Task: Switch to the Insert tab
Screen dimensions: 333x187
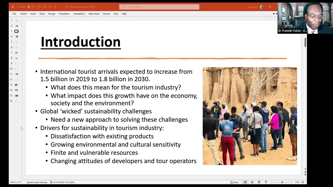Action: (x=33, y=14)
